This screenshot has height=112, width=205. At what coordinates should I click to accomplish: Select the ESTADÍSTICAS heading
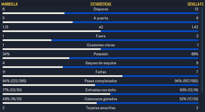click(x=101, y=4)
